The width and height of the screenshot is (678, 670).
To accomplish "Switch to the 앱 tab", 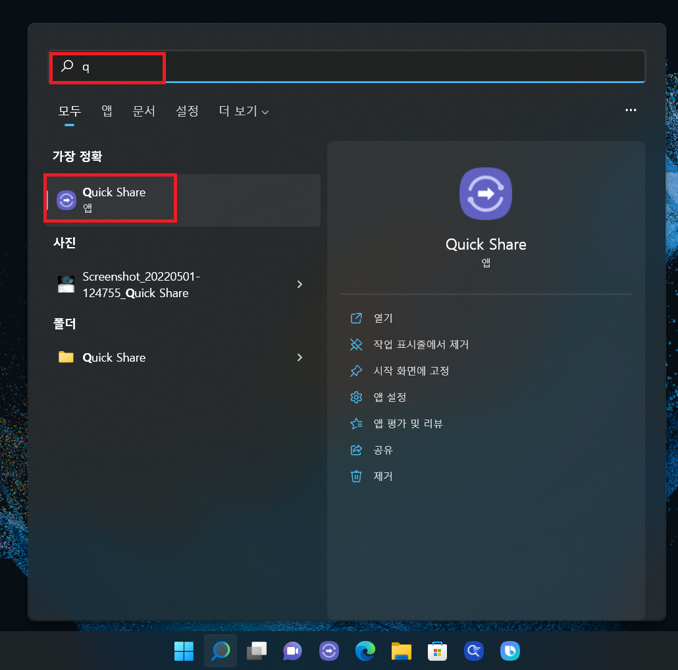I will click(107, 111).
